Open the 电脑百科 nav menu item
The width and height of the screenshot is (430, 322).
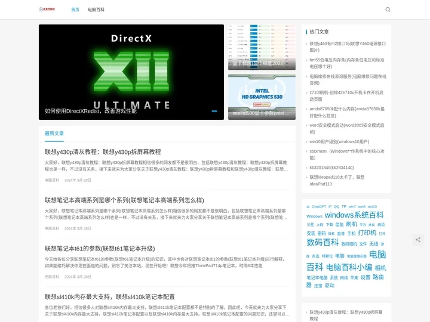click(96, 10)
